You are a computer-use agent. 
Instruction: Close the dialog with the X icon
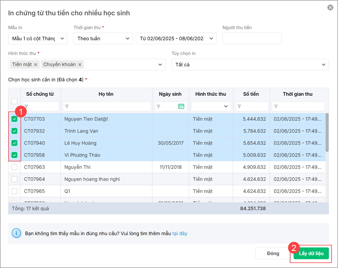(330, 8)
